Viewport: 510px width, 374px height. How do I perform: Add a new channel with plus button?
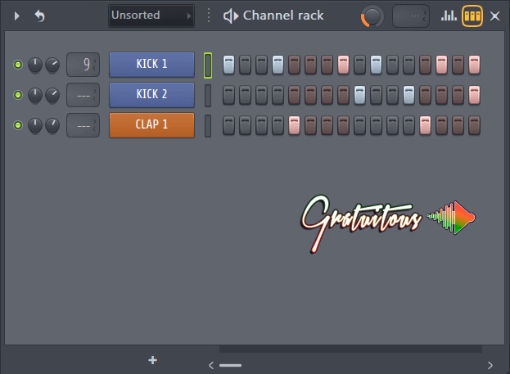click(152, 360)
